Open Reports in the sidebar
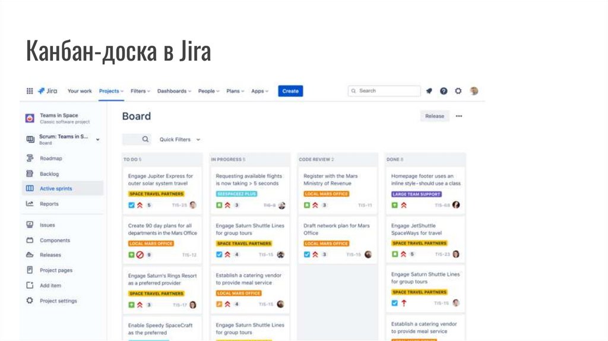 (x=49, y=204)
